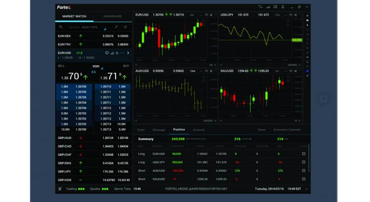
Task: Click the USD/JPY chart horizontal scrollbar
Action: [x=292, y=65]
